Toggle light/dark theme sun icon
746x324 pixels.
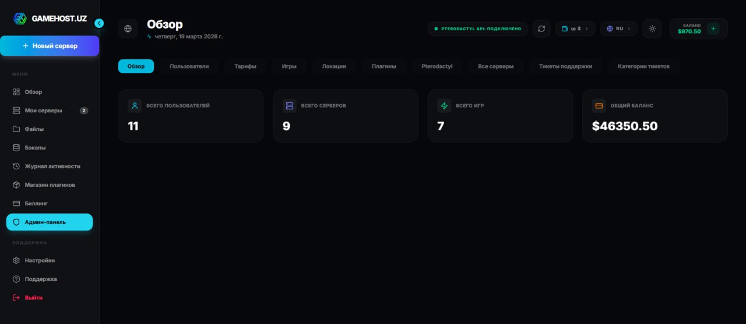point(652,29)
